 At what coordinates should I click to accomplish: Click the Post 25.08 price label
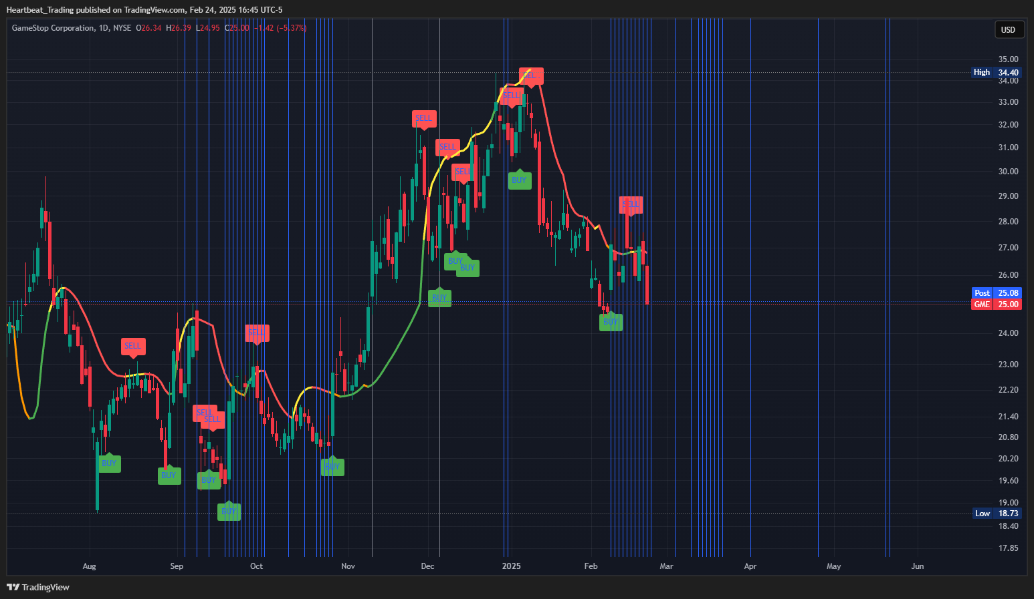[x=996, y=293]
